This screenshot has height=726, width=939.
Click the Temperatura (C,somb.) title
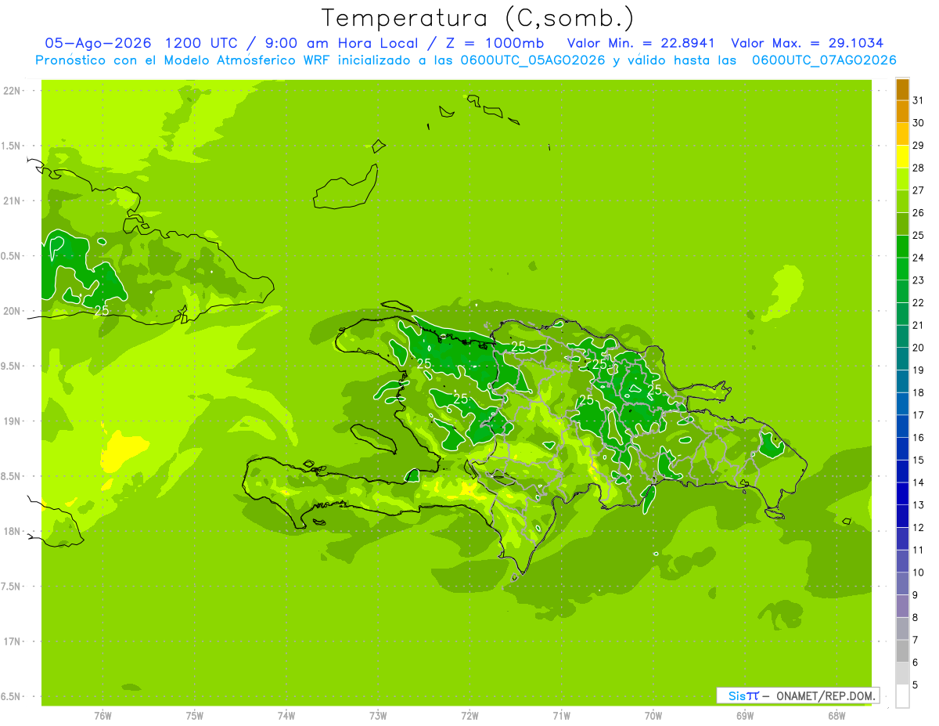click(x=478, y=17)
